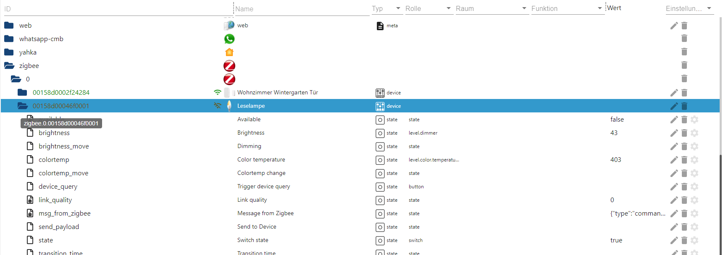Delete the whatsapp-cmb folder with trash icon
Screen dimensions: 723x255
pyautogui.click(x=684, y=39)
